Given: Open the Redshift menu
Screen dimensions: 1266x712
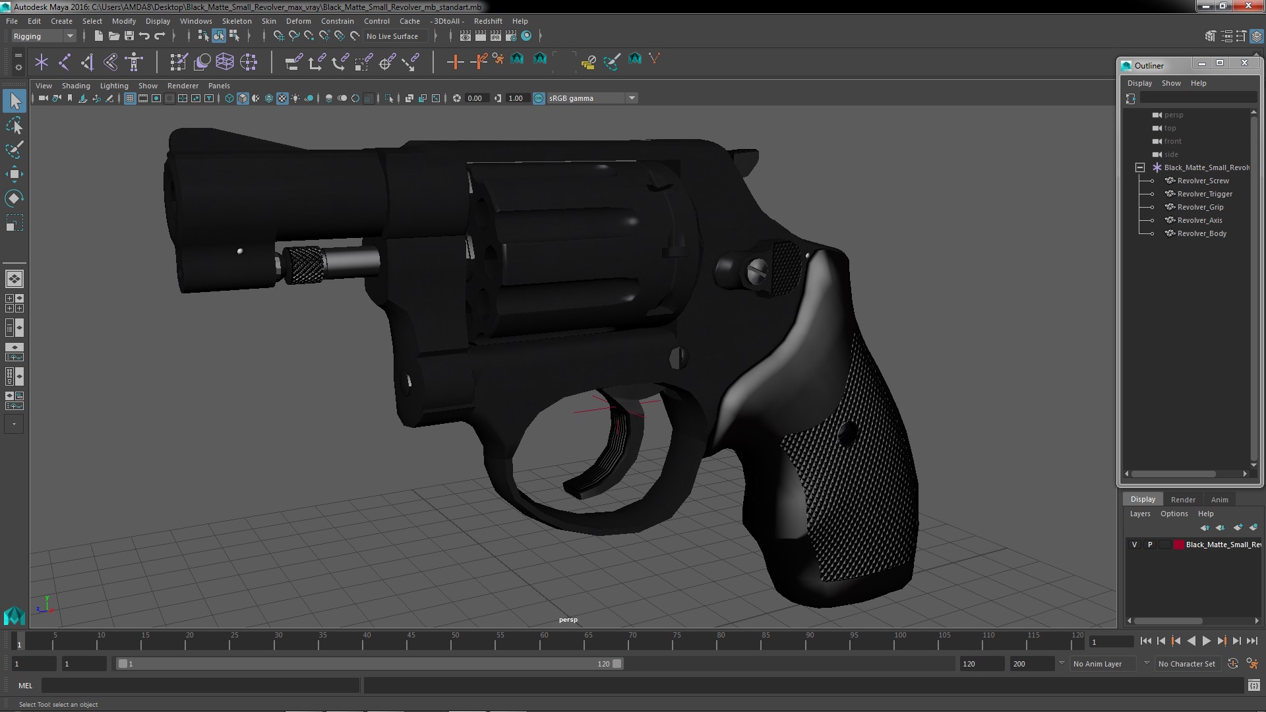Looking at the screenshot, I should click(x=488, y=21).
